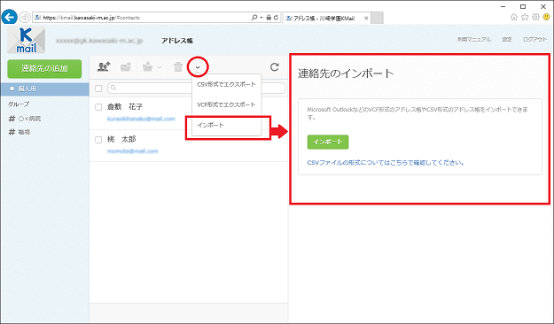This screenshot has height=324, width=554.
Task: Tick the checkbox for 倉敷 花子
Action: coord(98,107)
